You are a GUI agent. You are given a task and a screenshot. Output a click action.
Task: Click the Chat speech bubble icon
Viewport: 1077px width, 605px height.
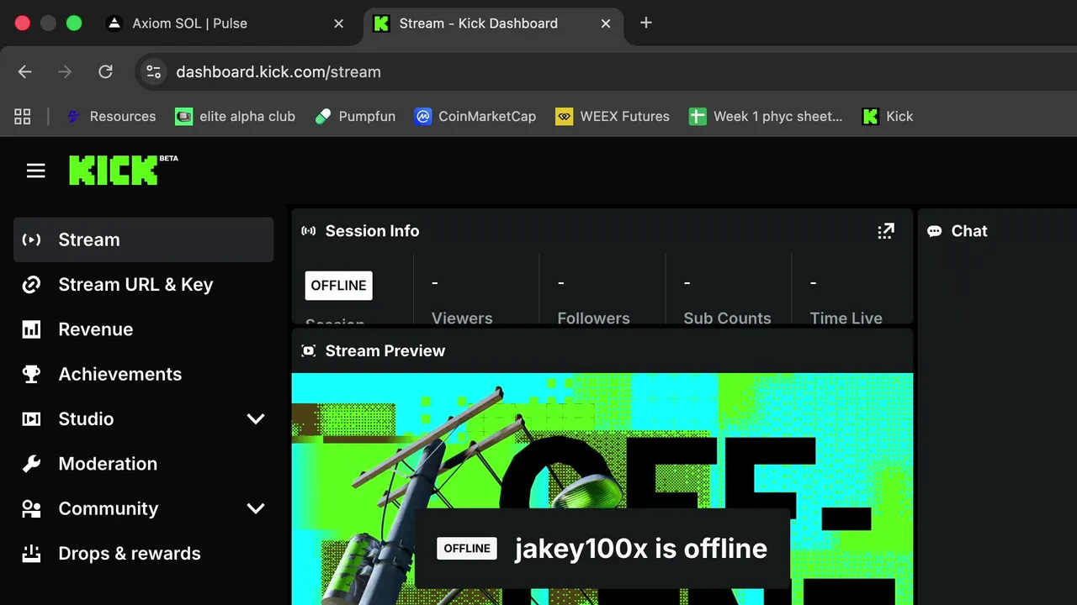tap(935, 231)
